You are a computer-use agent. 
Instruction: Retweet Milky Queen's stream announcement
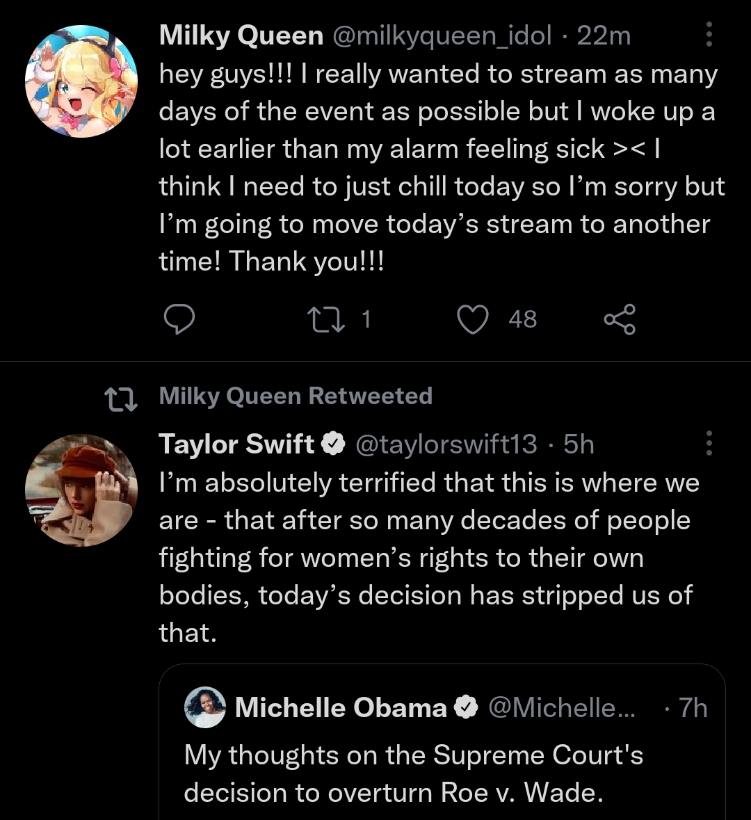324,319
